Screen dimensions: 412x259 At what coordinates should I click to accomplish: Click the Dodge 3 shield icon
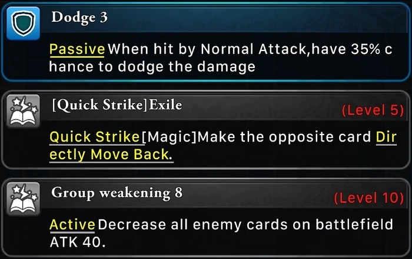[23, 23]
